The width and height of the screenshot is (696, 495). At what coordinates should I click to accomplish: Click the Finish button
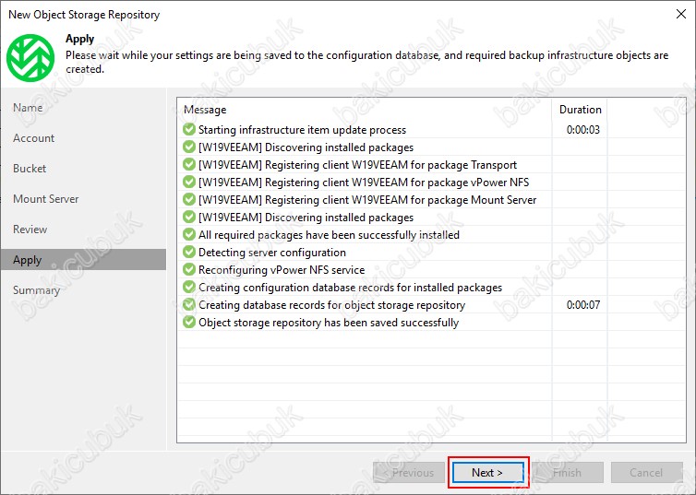pyautogui.click(x=568, y=473)
